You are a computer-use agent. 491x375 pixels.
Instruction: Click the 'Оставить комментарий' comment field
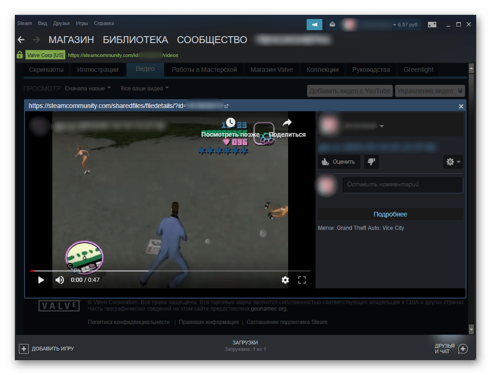click(402, 184)
